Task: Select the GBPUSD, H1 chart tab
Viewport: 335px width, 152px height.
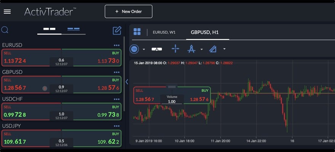Action: tap(205, 32)
